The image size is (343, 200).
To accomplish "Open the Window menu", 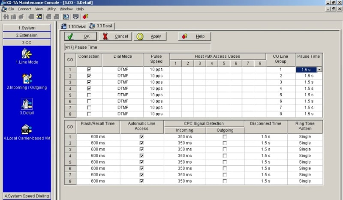I will click(x=66, y=9).
